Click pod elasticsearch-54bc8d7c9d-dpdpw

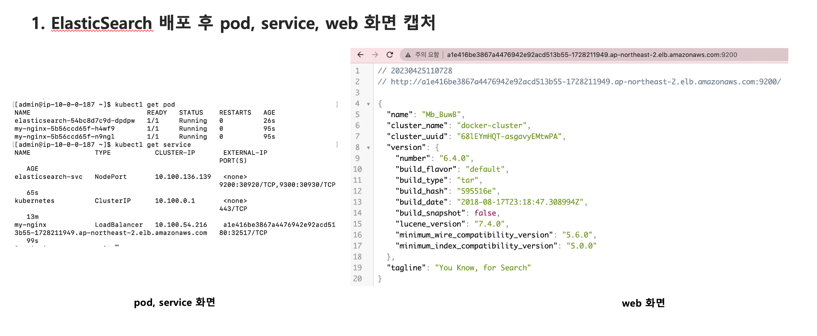75,121
